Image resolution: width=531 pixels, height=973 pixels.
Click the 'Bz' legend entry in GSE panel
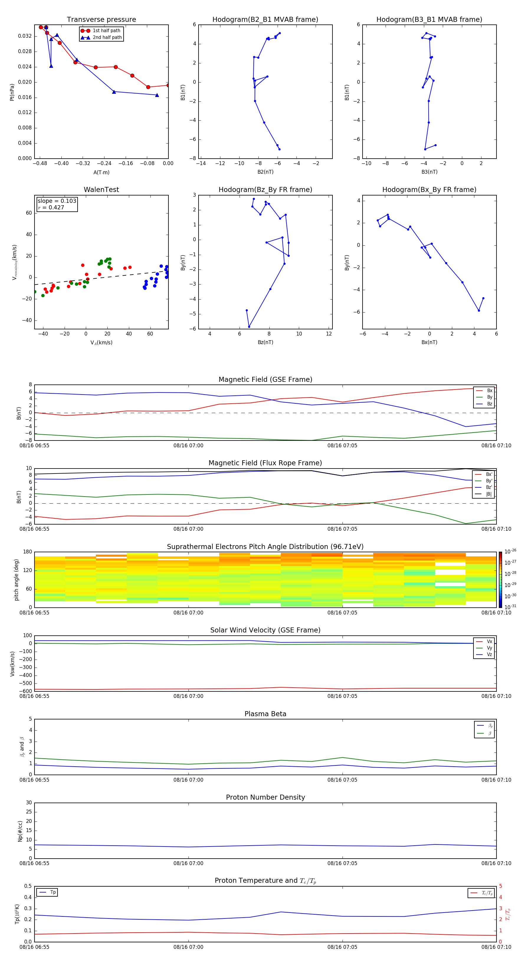(x=484, y=404)
